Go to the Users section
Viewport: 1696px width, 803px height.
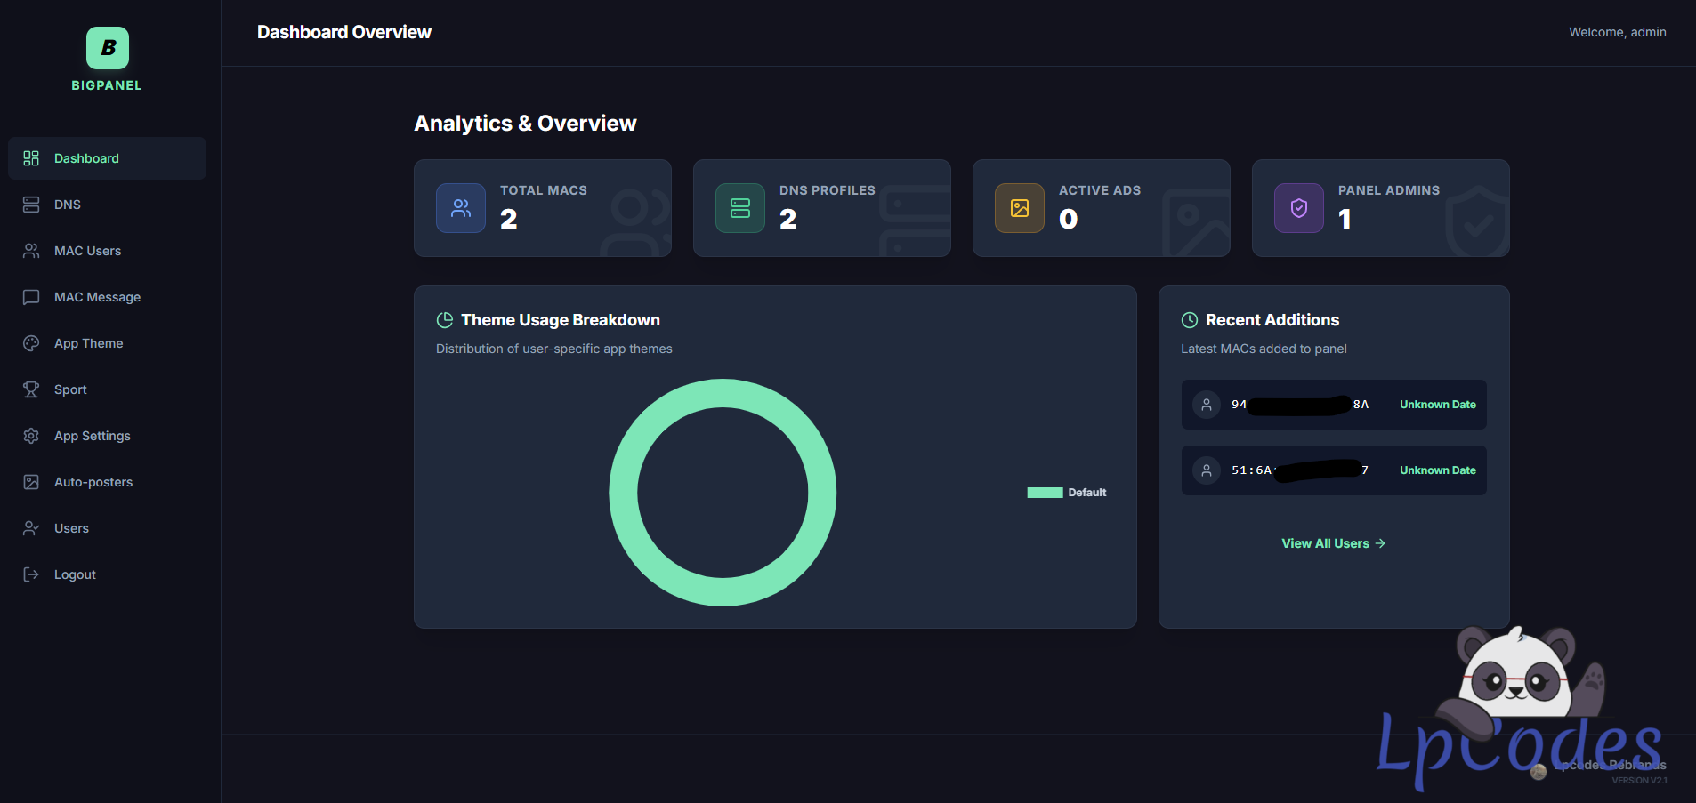point(71,528)
